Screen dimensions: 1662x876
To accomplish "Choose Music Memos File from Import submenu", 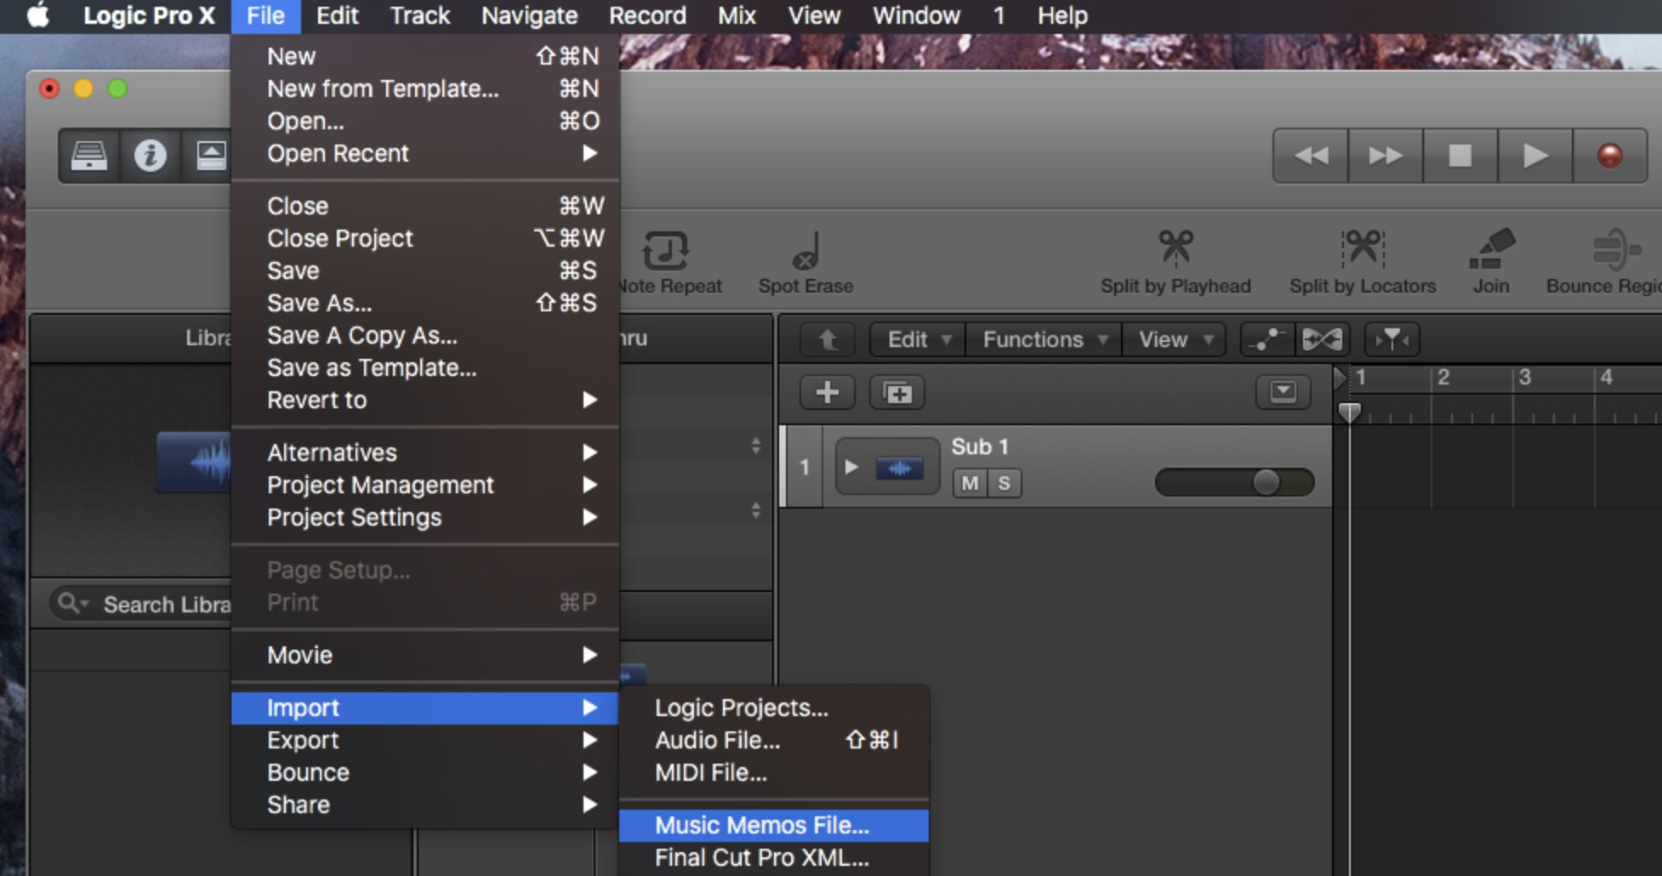I will tap(761, 825).
